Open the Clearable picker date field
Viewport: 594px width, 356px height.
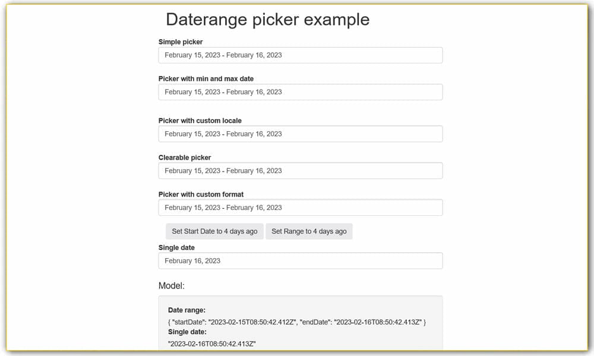tap(300, 170)
